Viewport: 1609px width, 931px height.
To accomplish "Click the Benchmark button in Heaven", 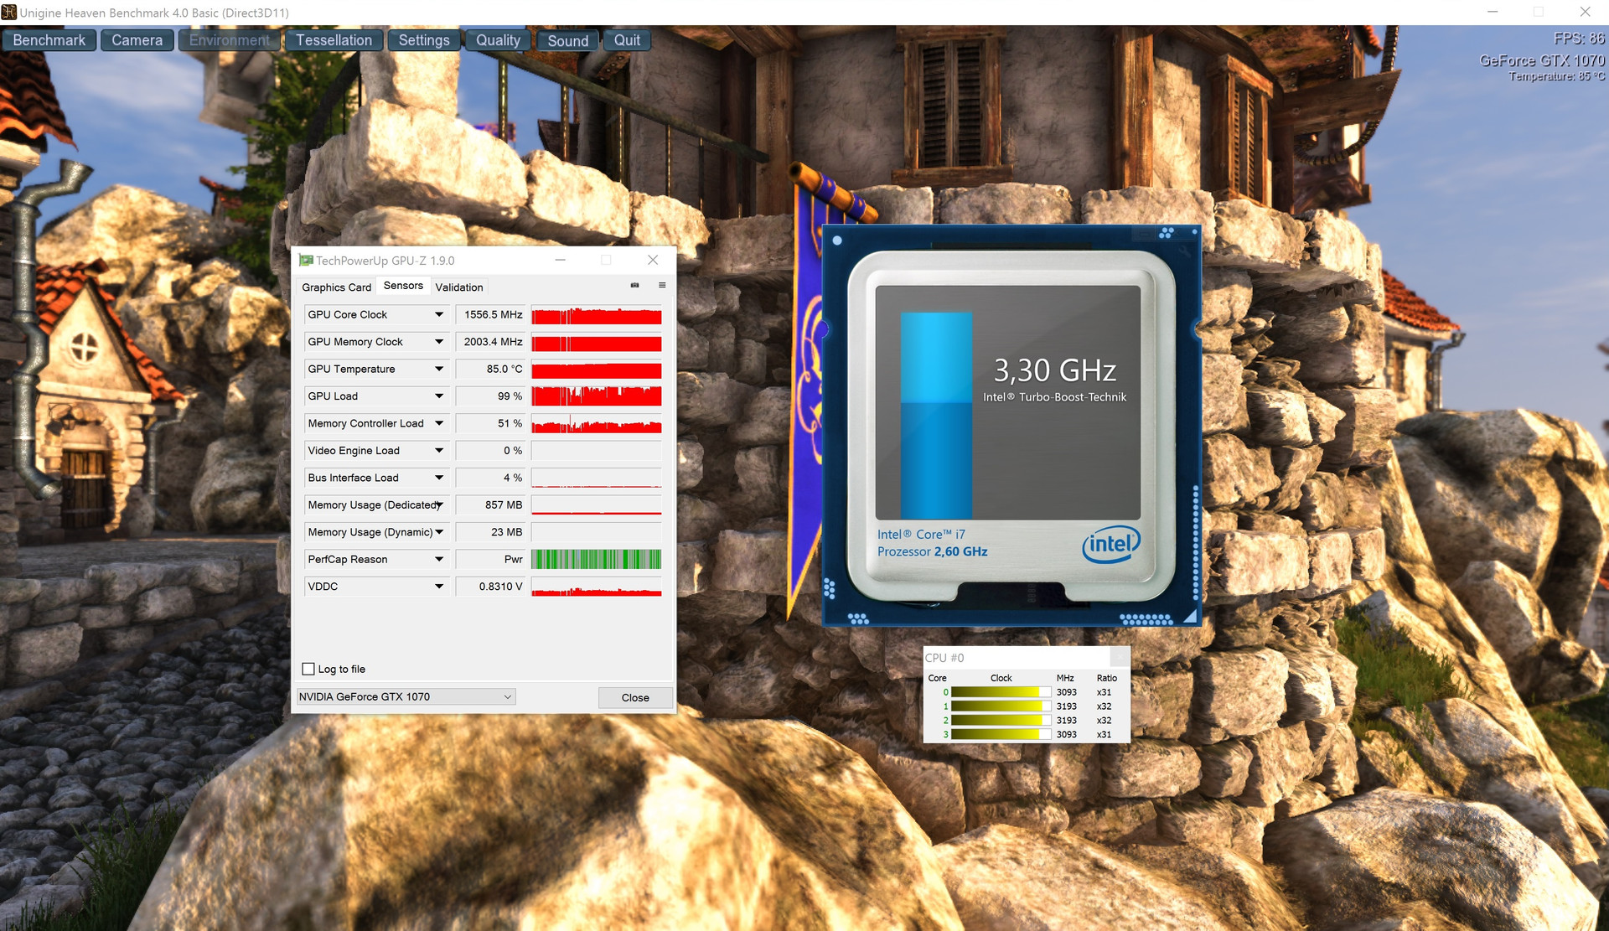I will [x=49, y=40].
